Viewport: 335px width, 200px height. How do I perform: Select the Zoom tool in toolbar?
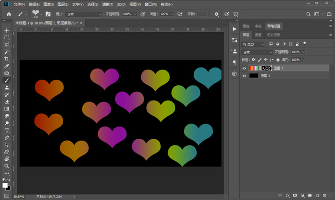pos(7,166)
